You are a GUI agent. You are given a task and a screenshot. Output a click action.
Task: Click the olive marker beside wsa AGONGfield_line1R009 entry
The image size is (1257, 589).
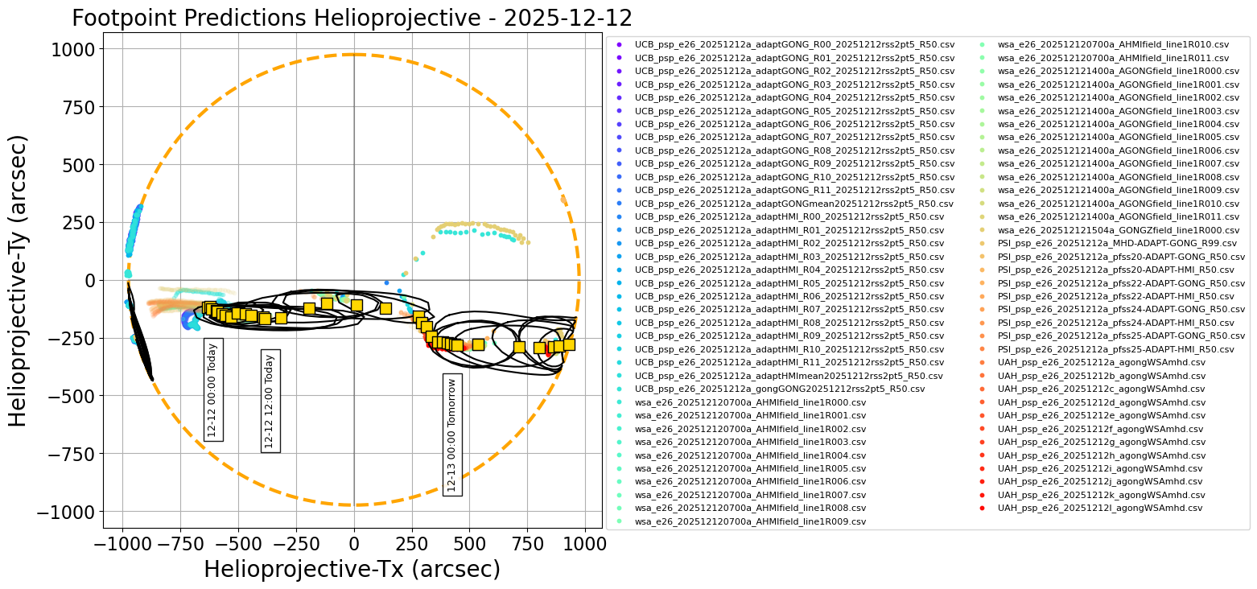[983, 190]
